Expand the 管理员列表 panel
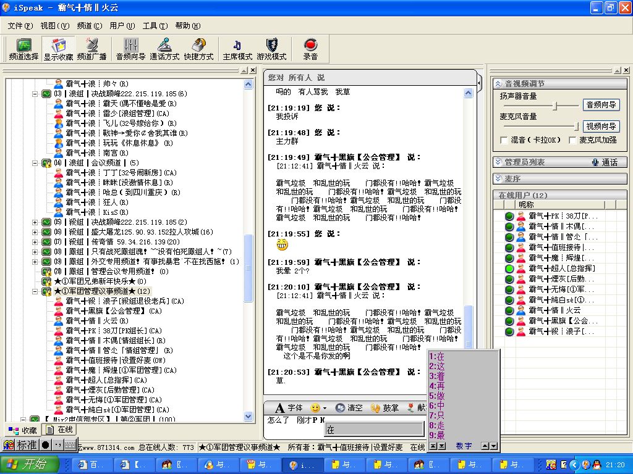 pos(498,162)
